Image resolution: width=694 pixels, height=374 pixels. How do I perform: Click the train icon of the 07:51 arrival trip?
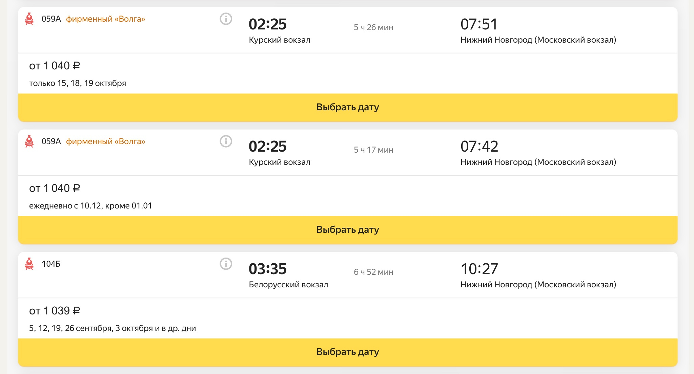29,19
